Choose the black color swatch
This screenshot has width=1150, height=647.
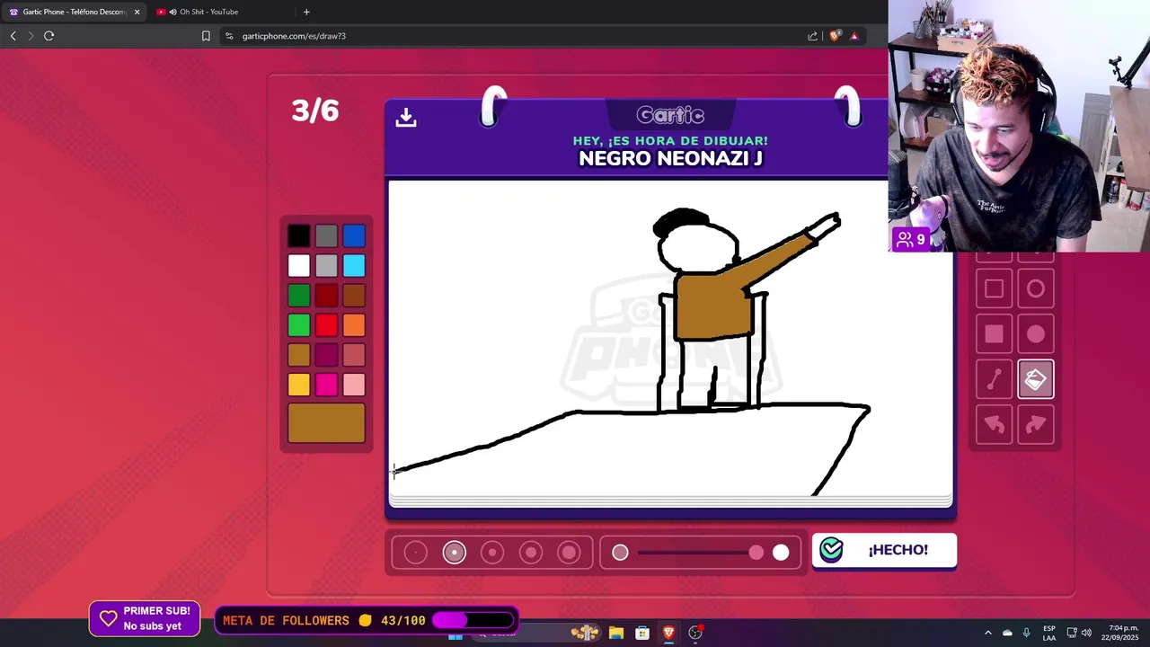(x=299, y=236)
